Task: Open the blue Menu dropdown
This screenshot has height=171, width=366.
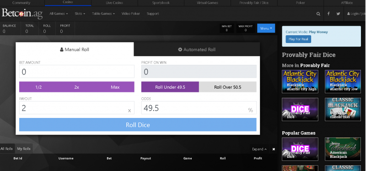Action: click(x=266, y=28)
